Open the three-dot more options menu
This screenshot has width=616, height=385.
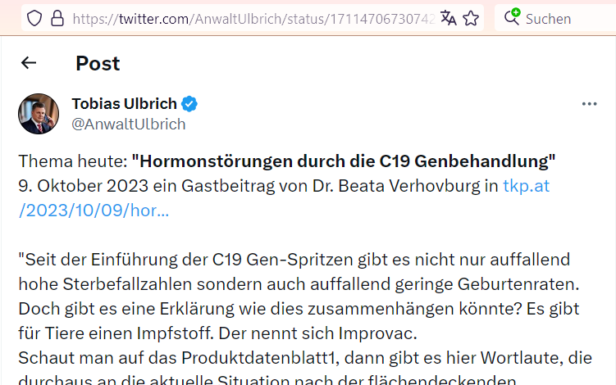click(x=589, y=104)
